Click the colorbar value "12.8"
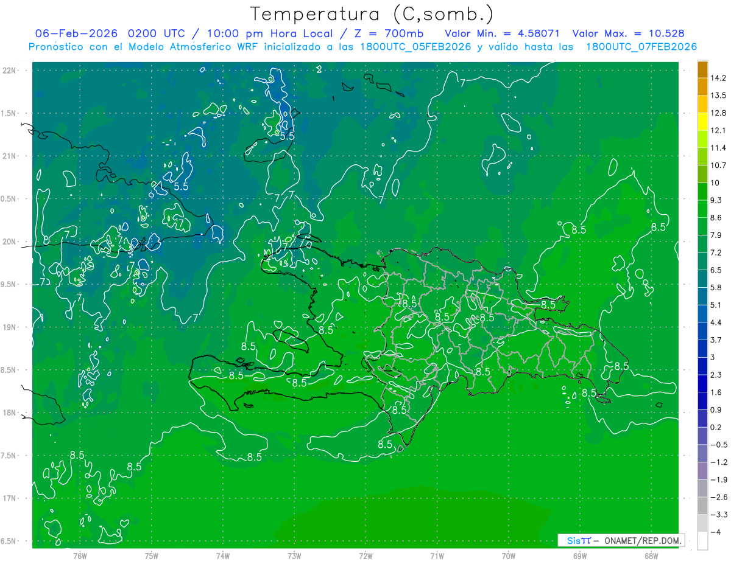This screenshot has height=564, width=731. pyautogui.click(x=719, y=113)
